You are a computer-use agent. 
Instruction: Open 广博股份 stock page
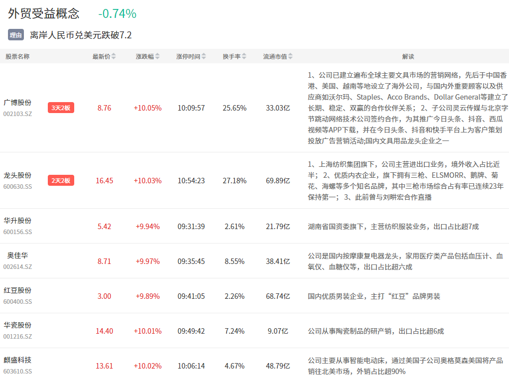17,103
